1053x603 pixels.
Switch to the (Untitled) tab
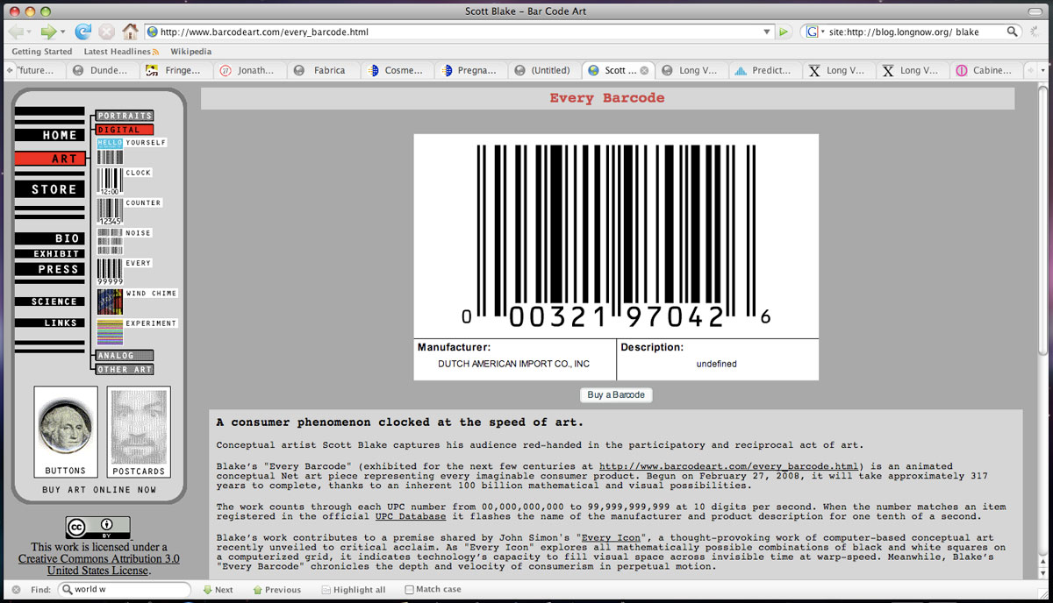(544, 70)
